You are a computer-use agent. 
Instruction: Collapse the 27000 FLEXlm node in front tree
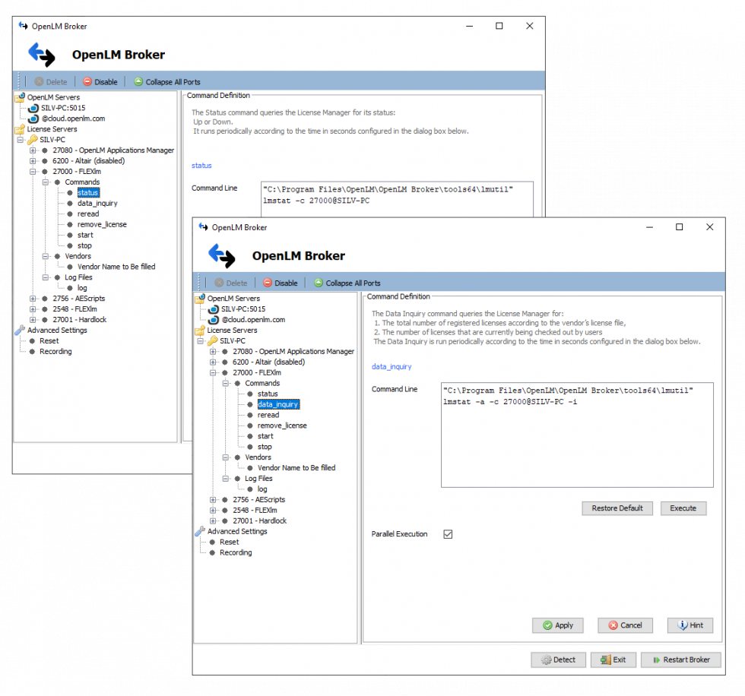(x=214, y=373)
